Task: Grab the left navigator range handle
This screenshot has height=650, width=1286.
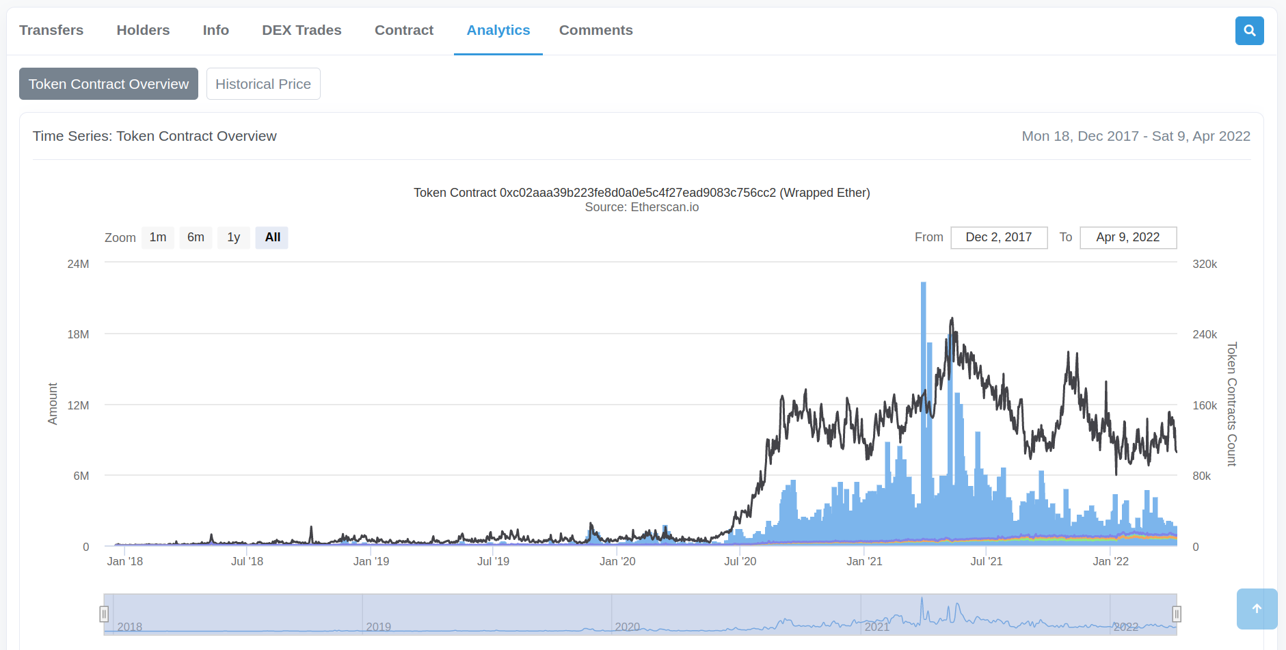Action: [104, 614]
